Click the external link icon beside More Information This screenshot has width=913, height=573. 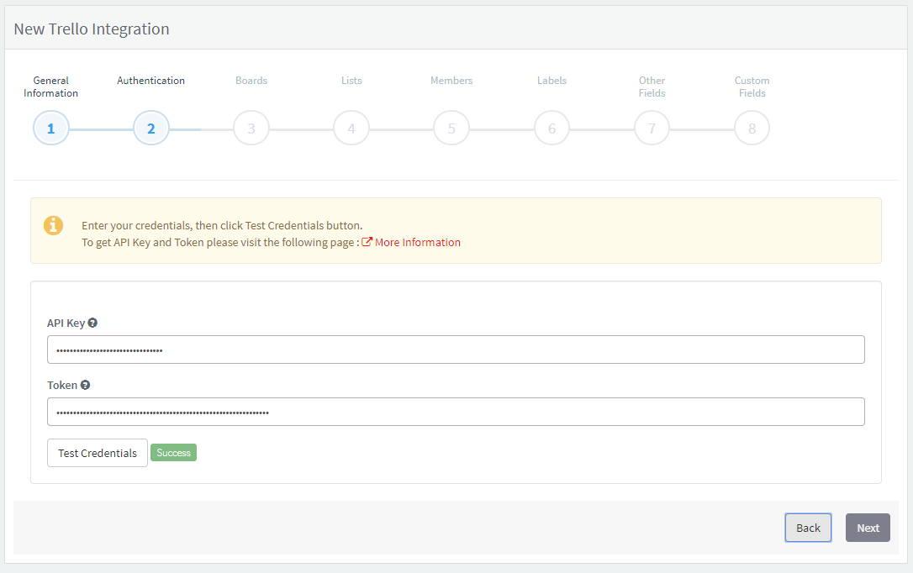pyautogui.click(x=367, y=242)
